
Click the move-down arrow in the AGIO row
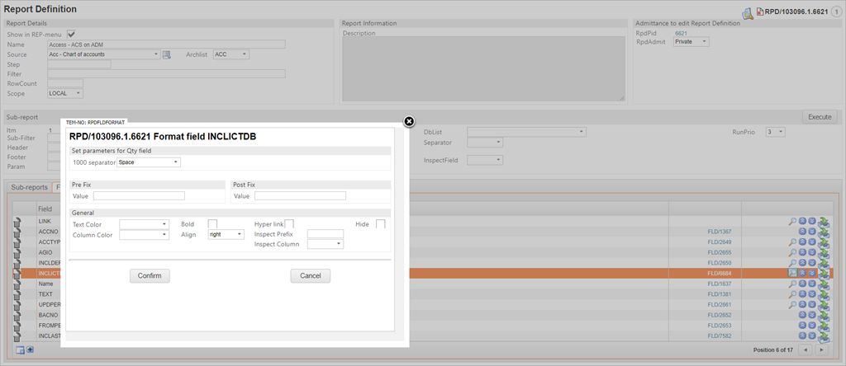click(x=812, y=253)
